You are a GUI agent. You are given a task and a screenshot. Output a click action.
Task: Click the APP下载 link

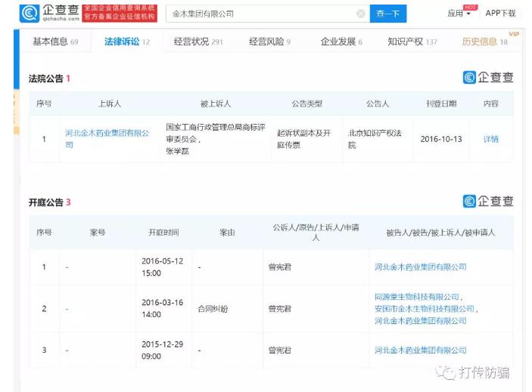pos(500,14)
